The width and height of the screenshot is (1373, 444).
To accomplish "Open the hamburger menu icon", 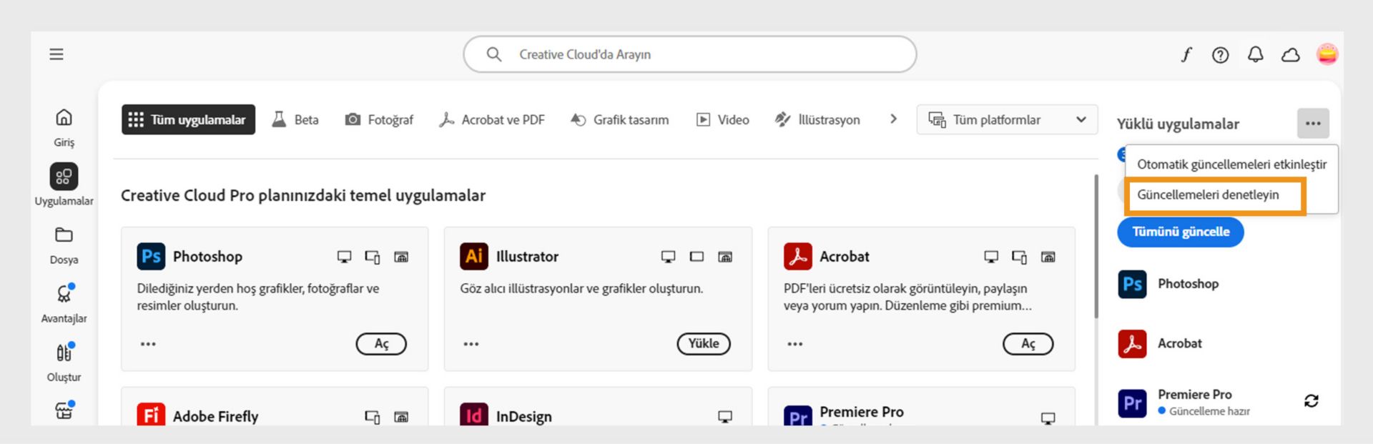I will click(56, 54).
